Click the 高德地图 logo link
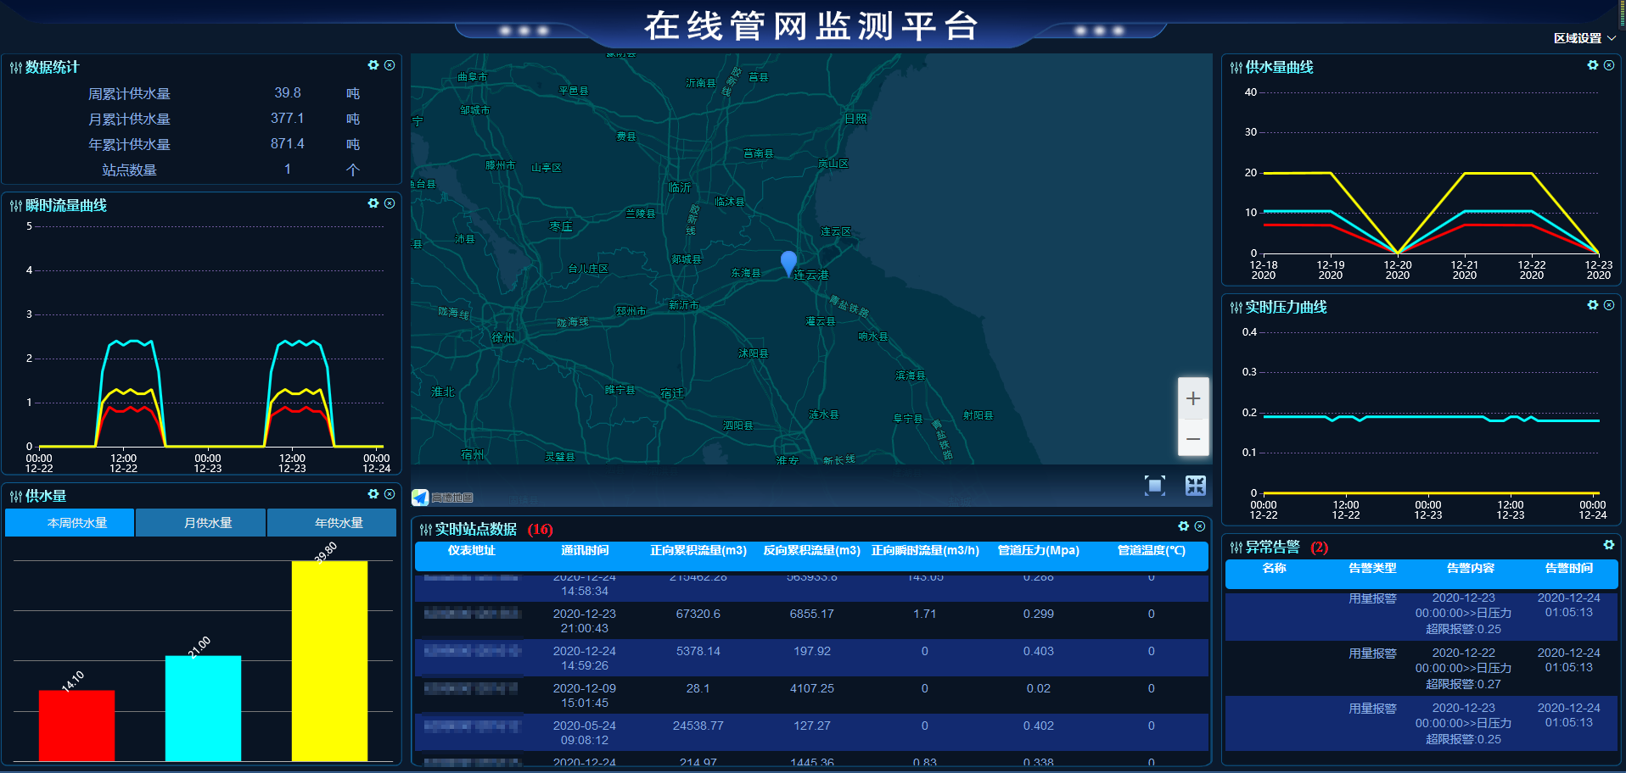The image size is (1626, 773). tap(443, 498)
